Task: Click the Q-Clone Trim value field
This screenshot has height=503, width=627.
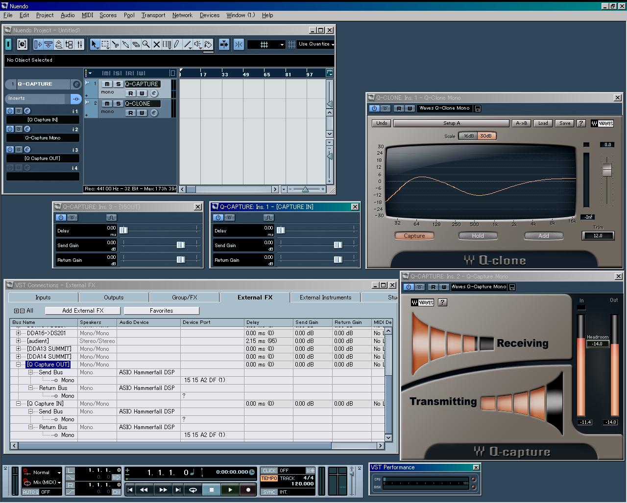Action: coord(598,236)
